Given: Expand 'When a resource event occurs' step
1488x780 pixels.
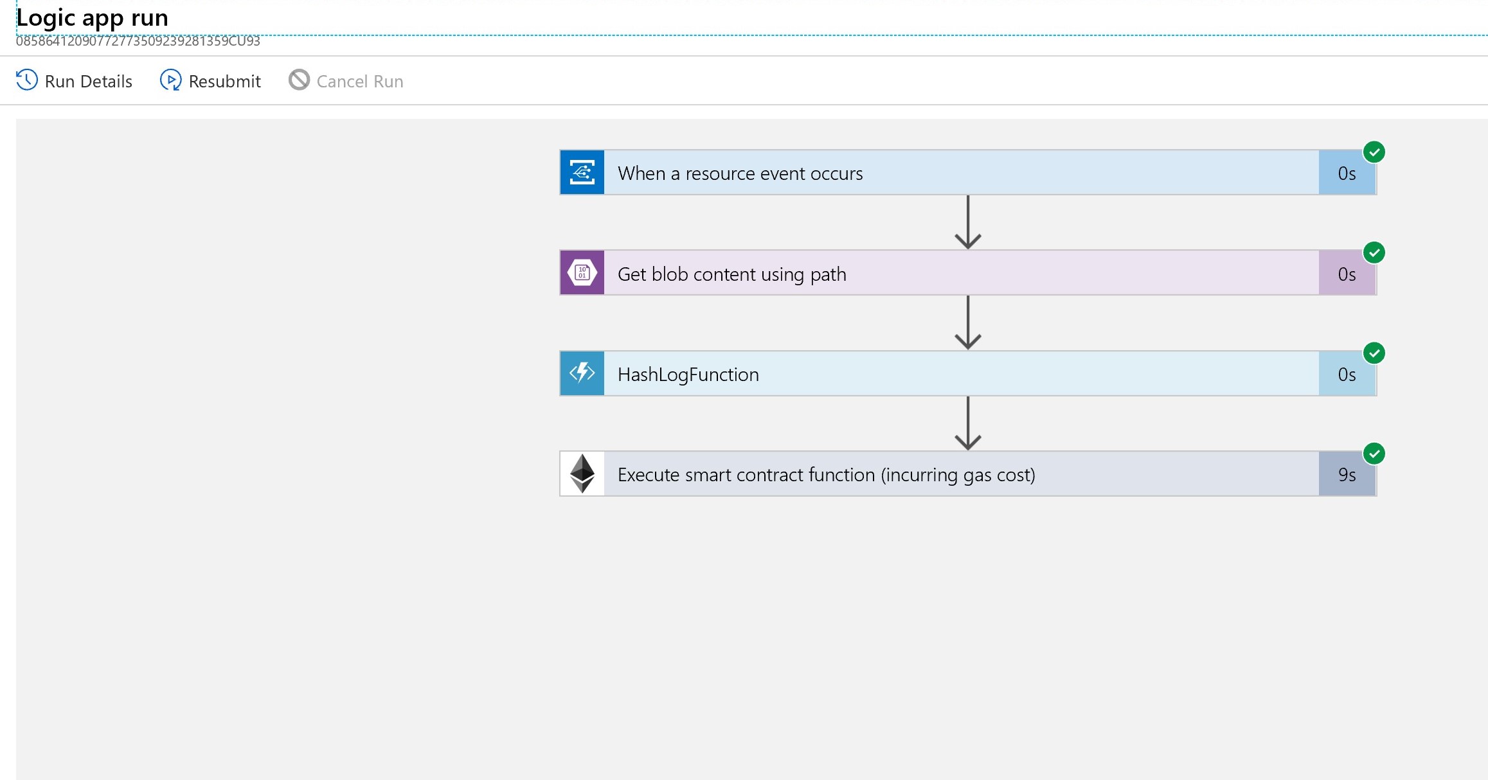Looking at the screenshot, I should 739,173.
